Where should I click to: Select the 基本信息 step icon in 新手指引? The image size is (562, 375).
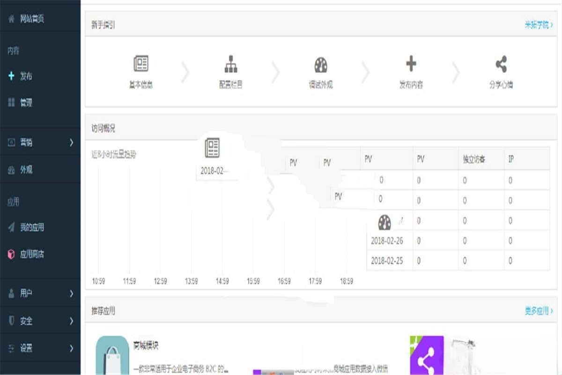(x=141, y=65)
